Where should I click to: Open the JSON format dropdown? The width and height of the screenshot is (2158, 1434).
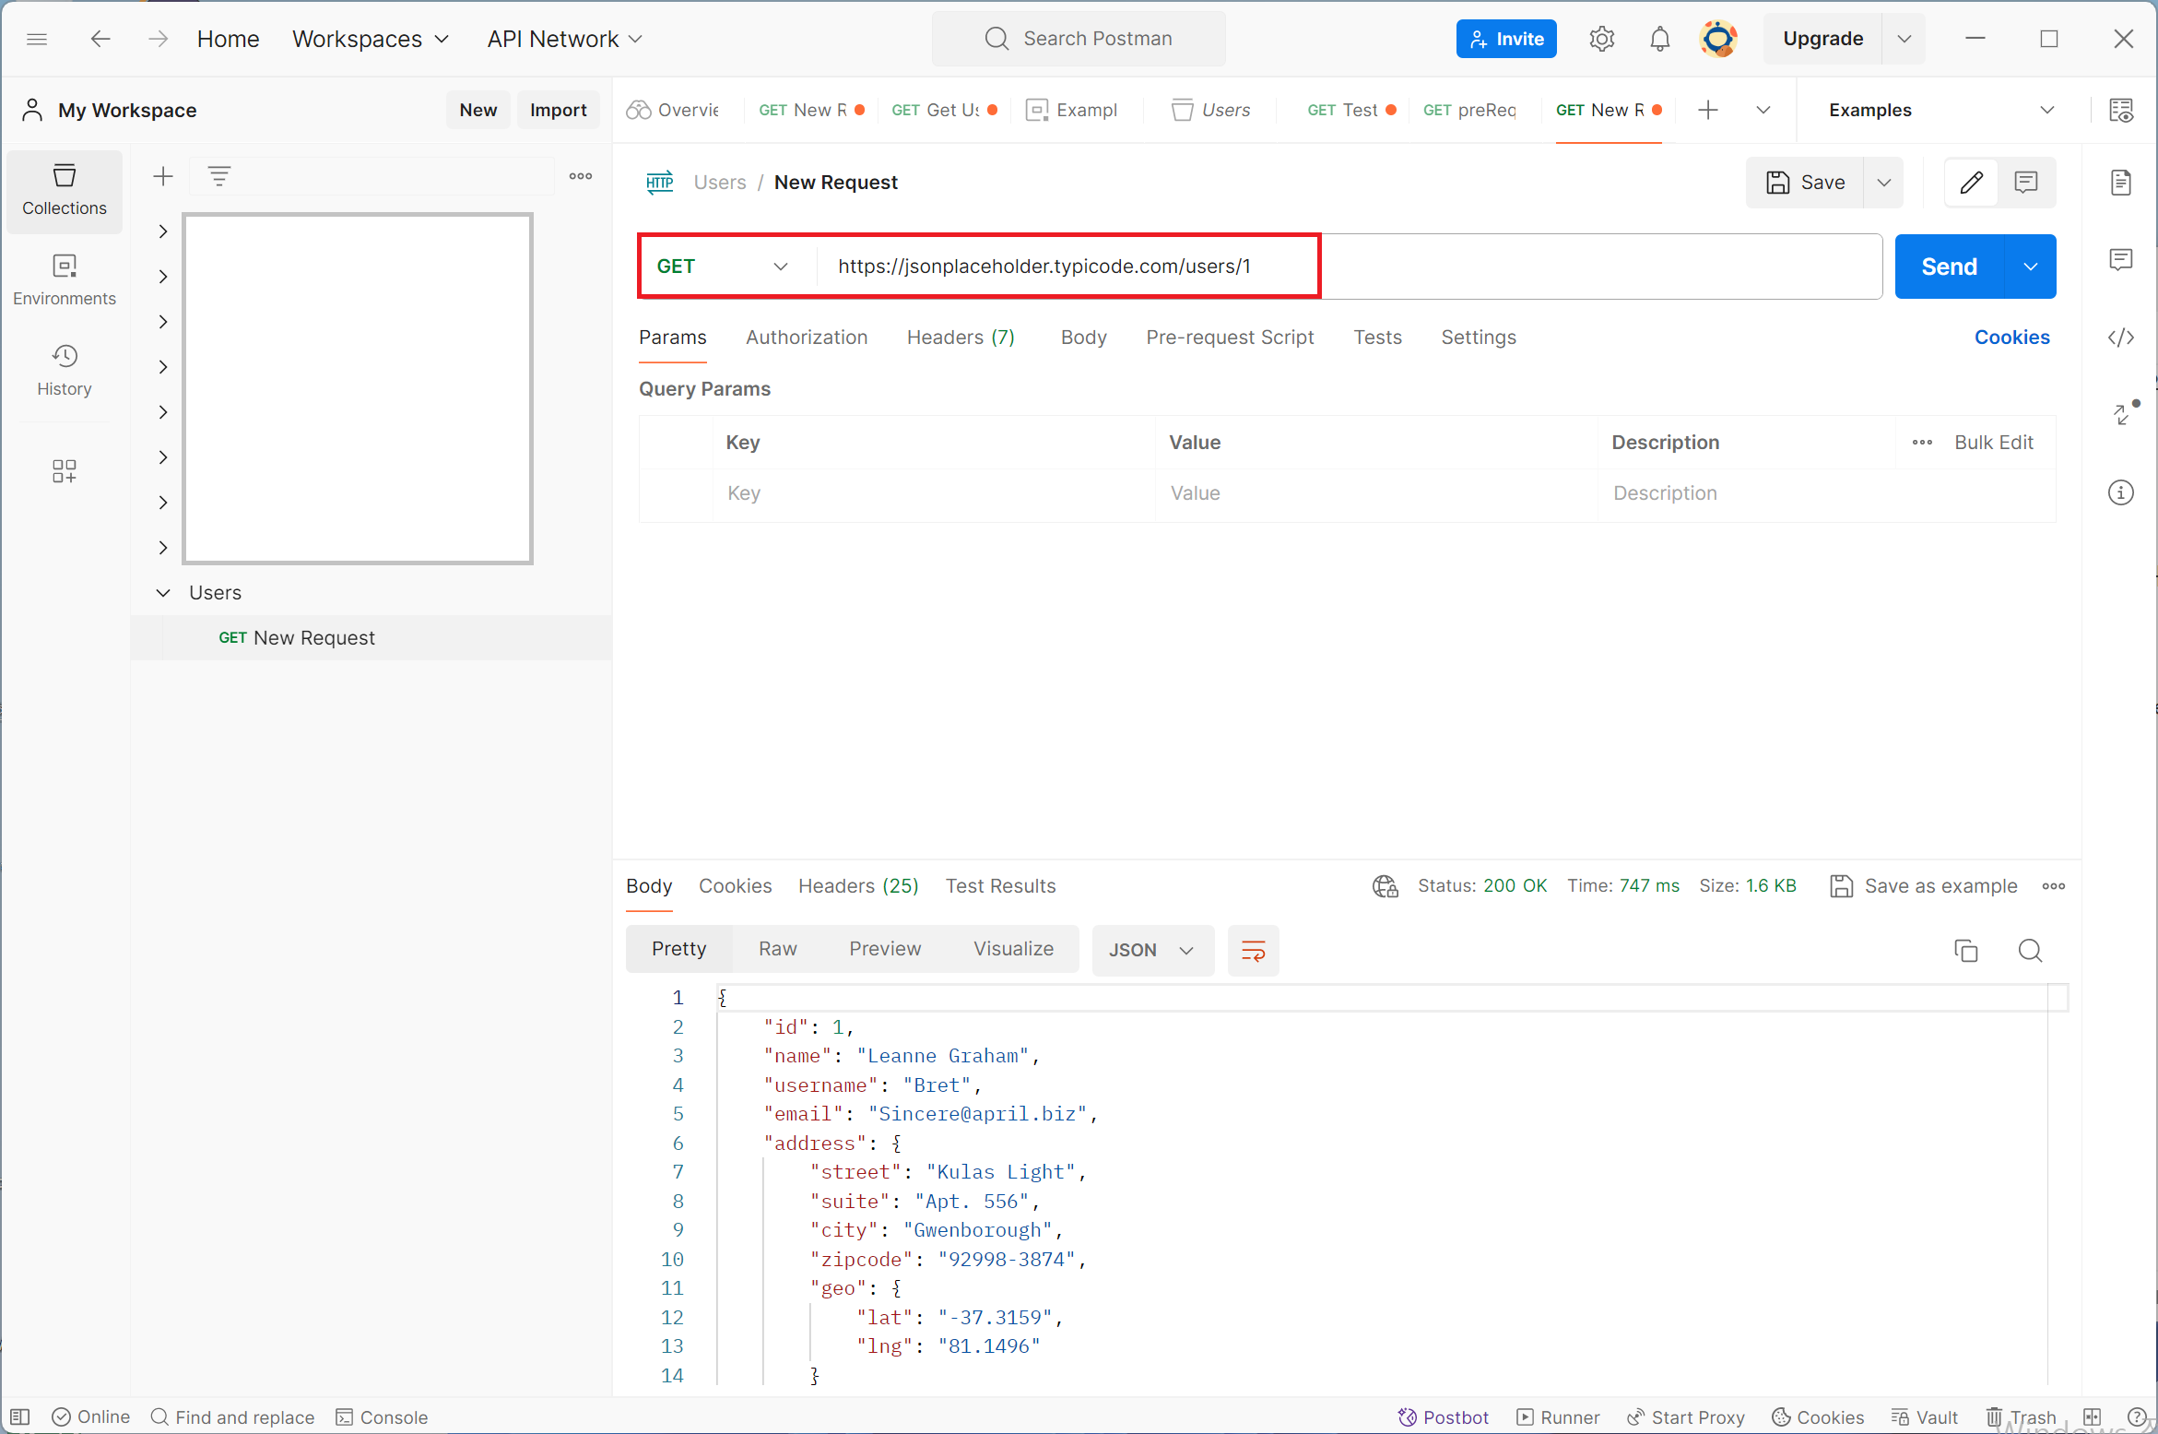point(1151,950)
